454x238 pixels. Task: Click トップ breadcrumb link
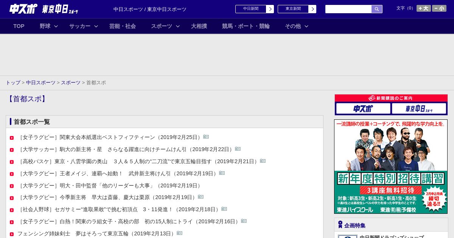coord(13,82)
